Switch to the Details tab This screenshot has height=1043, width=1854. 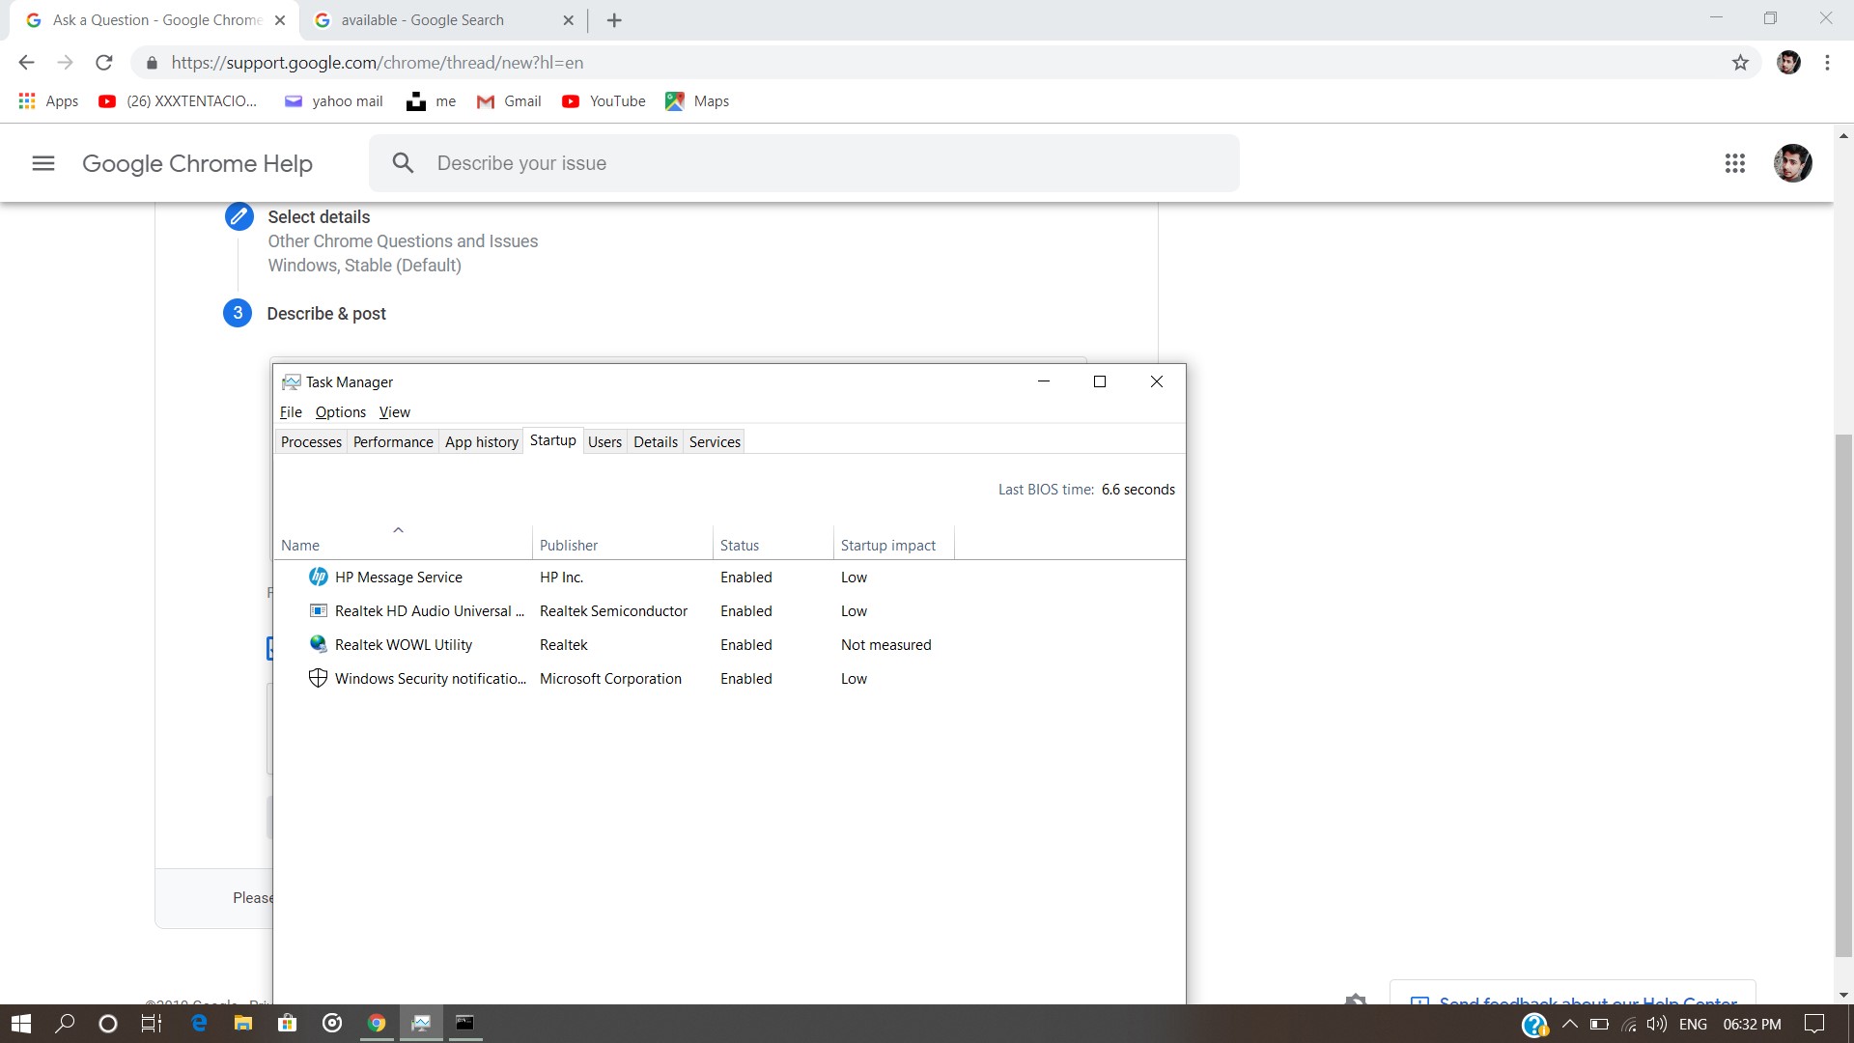tap(656, 442)
